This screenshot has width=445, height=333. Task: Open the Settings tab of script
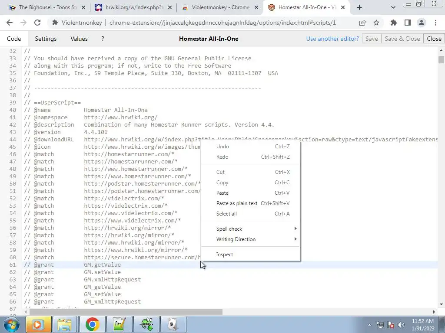tap(46, 39)
